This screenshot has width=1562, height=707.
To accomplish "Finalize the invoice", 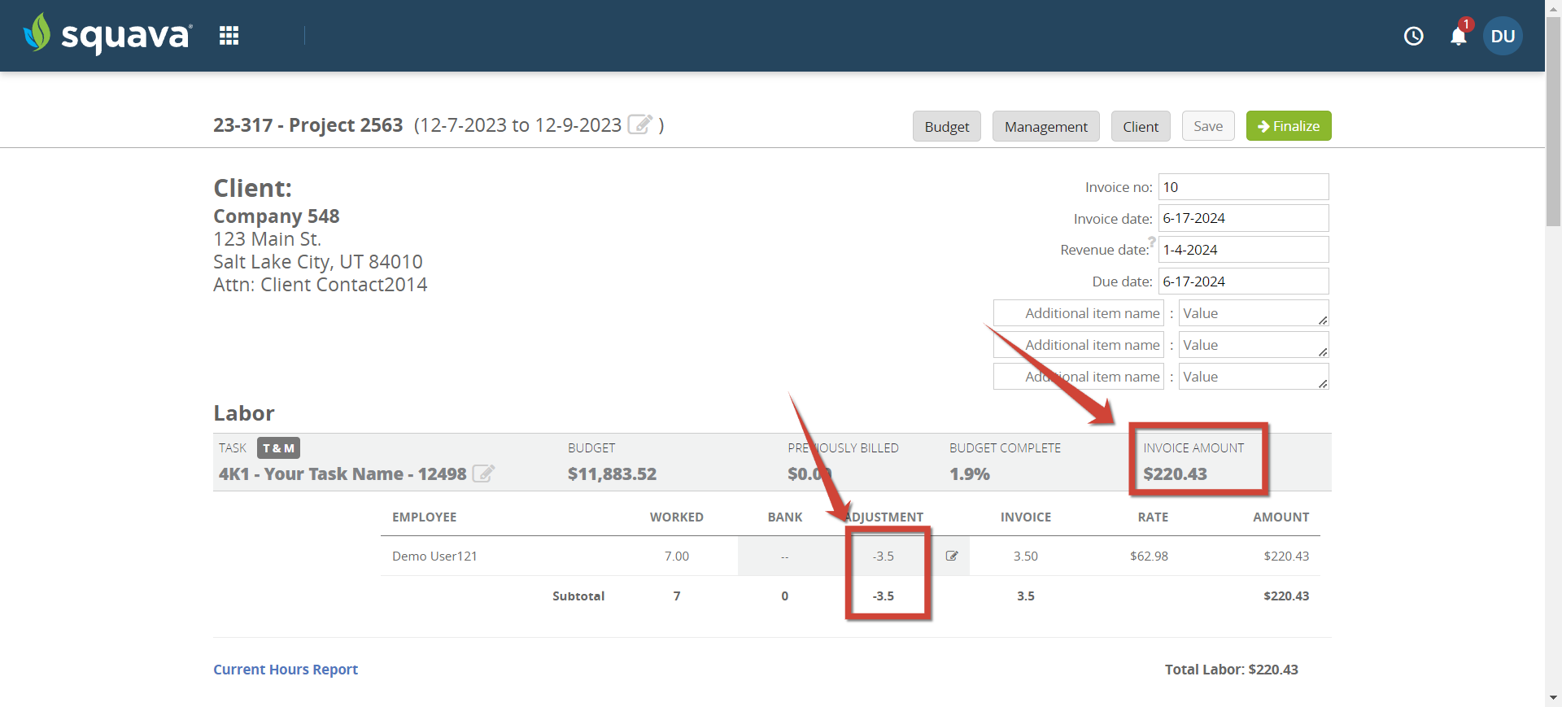I will (x=1289, y=126).
